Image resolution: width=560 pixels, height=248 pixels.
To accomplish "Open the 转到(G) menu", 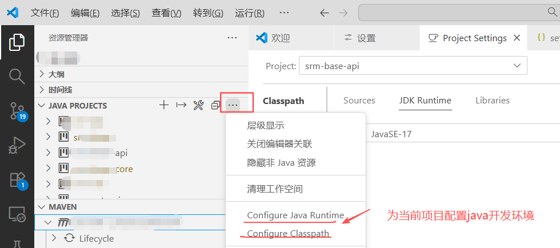I will coord(208,13).
